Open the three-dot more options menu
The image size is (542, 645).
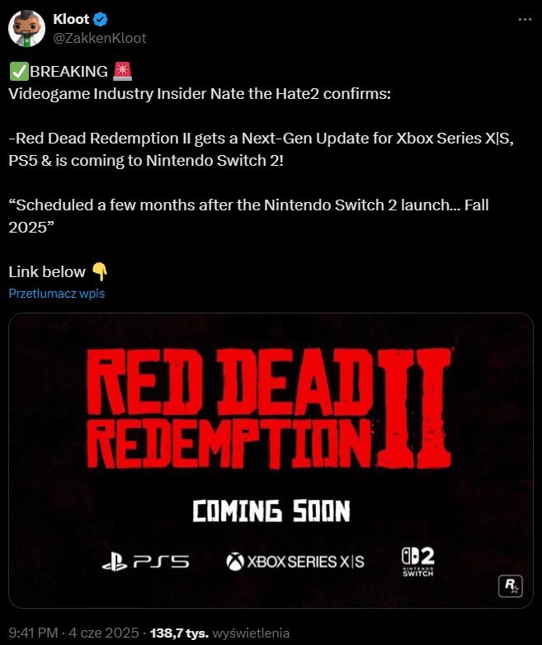click(x=525, y=19)
